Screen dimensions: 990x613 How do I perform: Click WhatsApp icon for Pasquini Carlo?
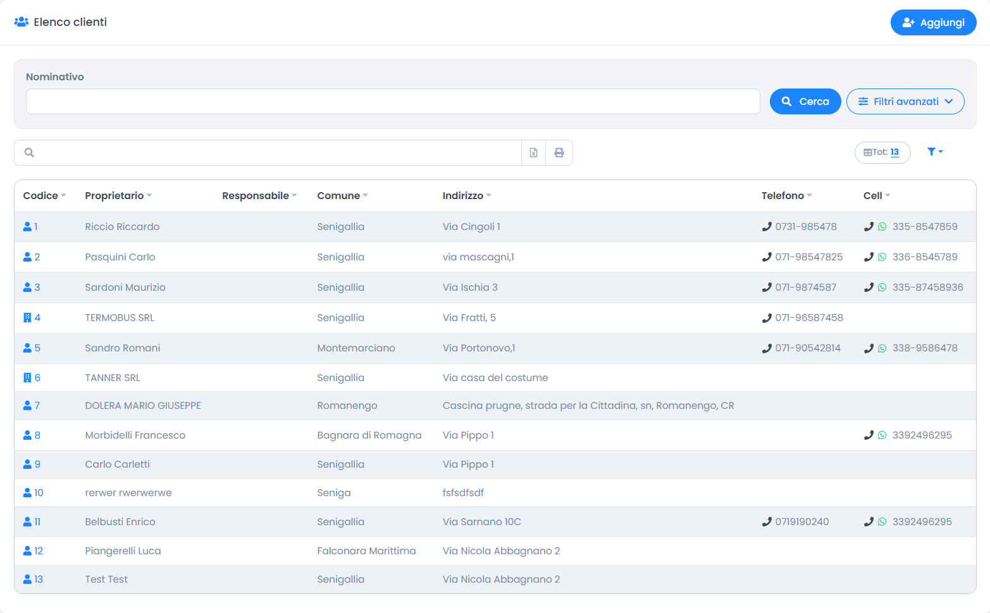click(x=882, y=257)
